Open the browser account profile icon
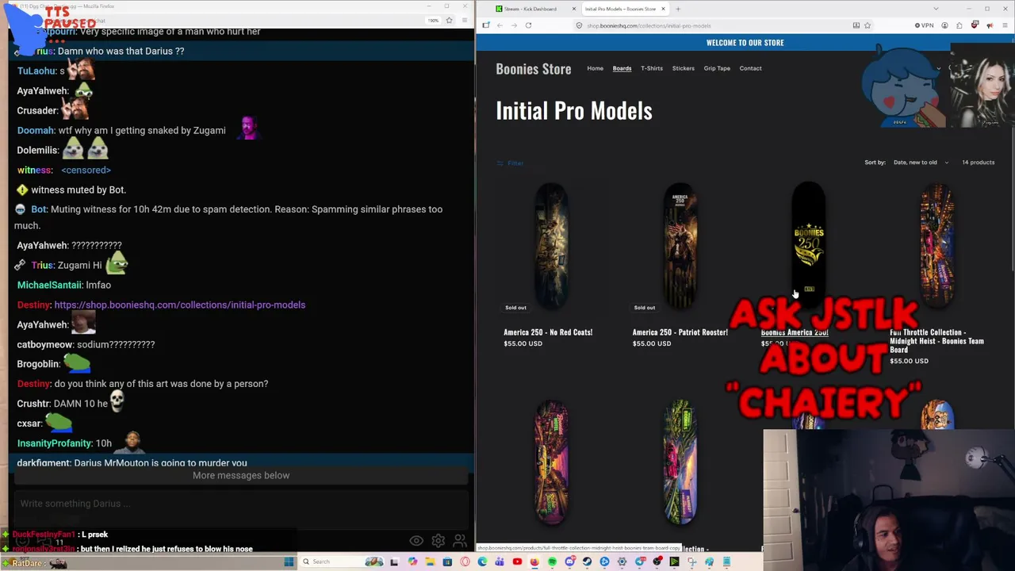The width and height of the screenshot is (1015, 571). click(x=944, y=25)
